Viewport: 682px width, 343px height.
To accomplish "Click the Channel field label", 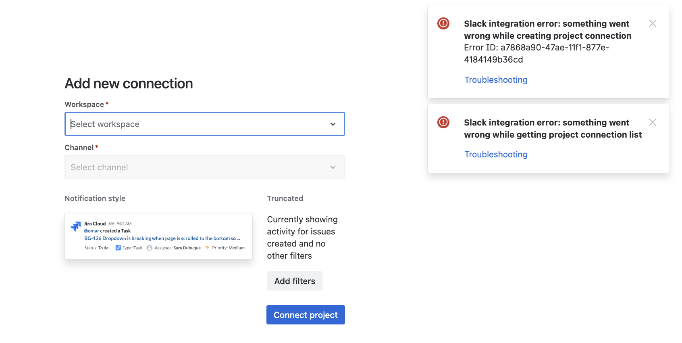I will pyautogui.click(x=79, y=148).
